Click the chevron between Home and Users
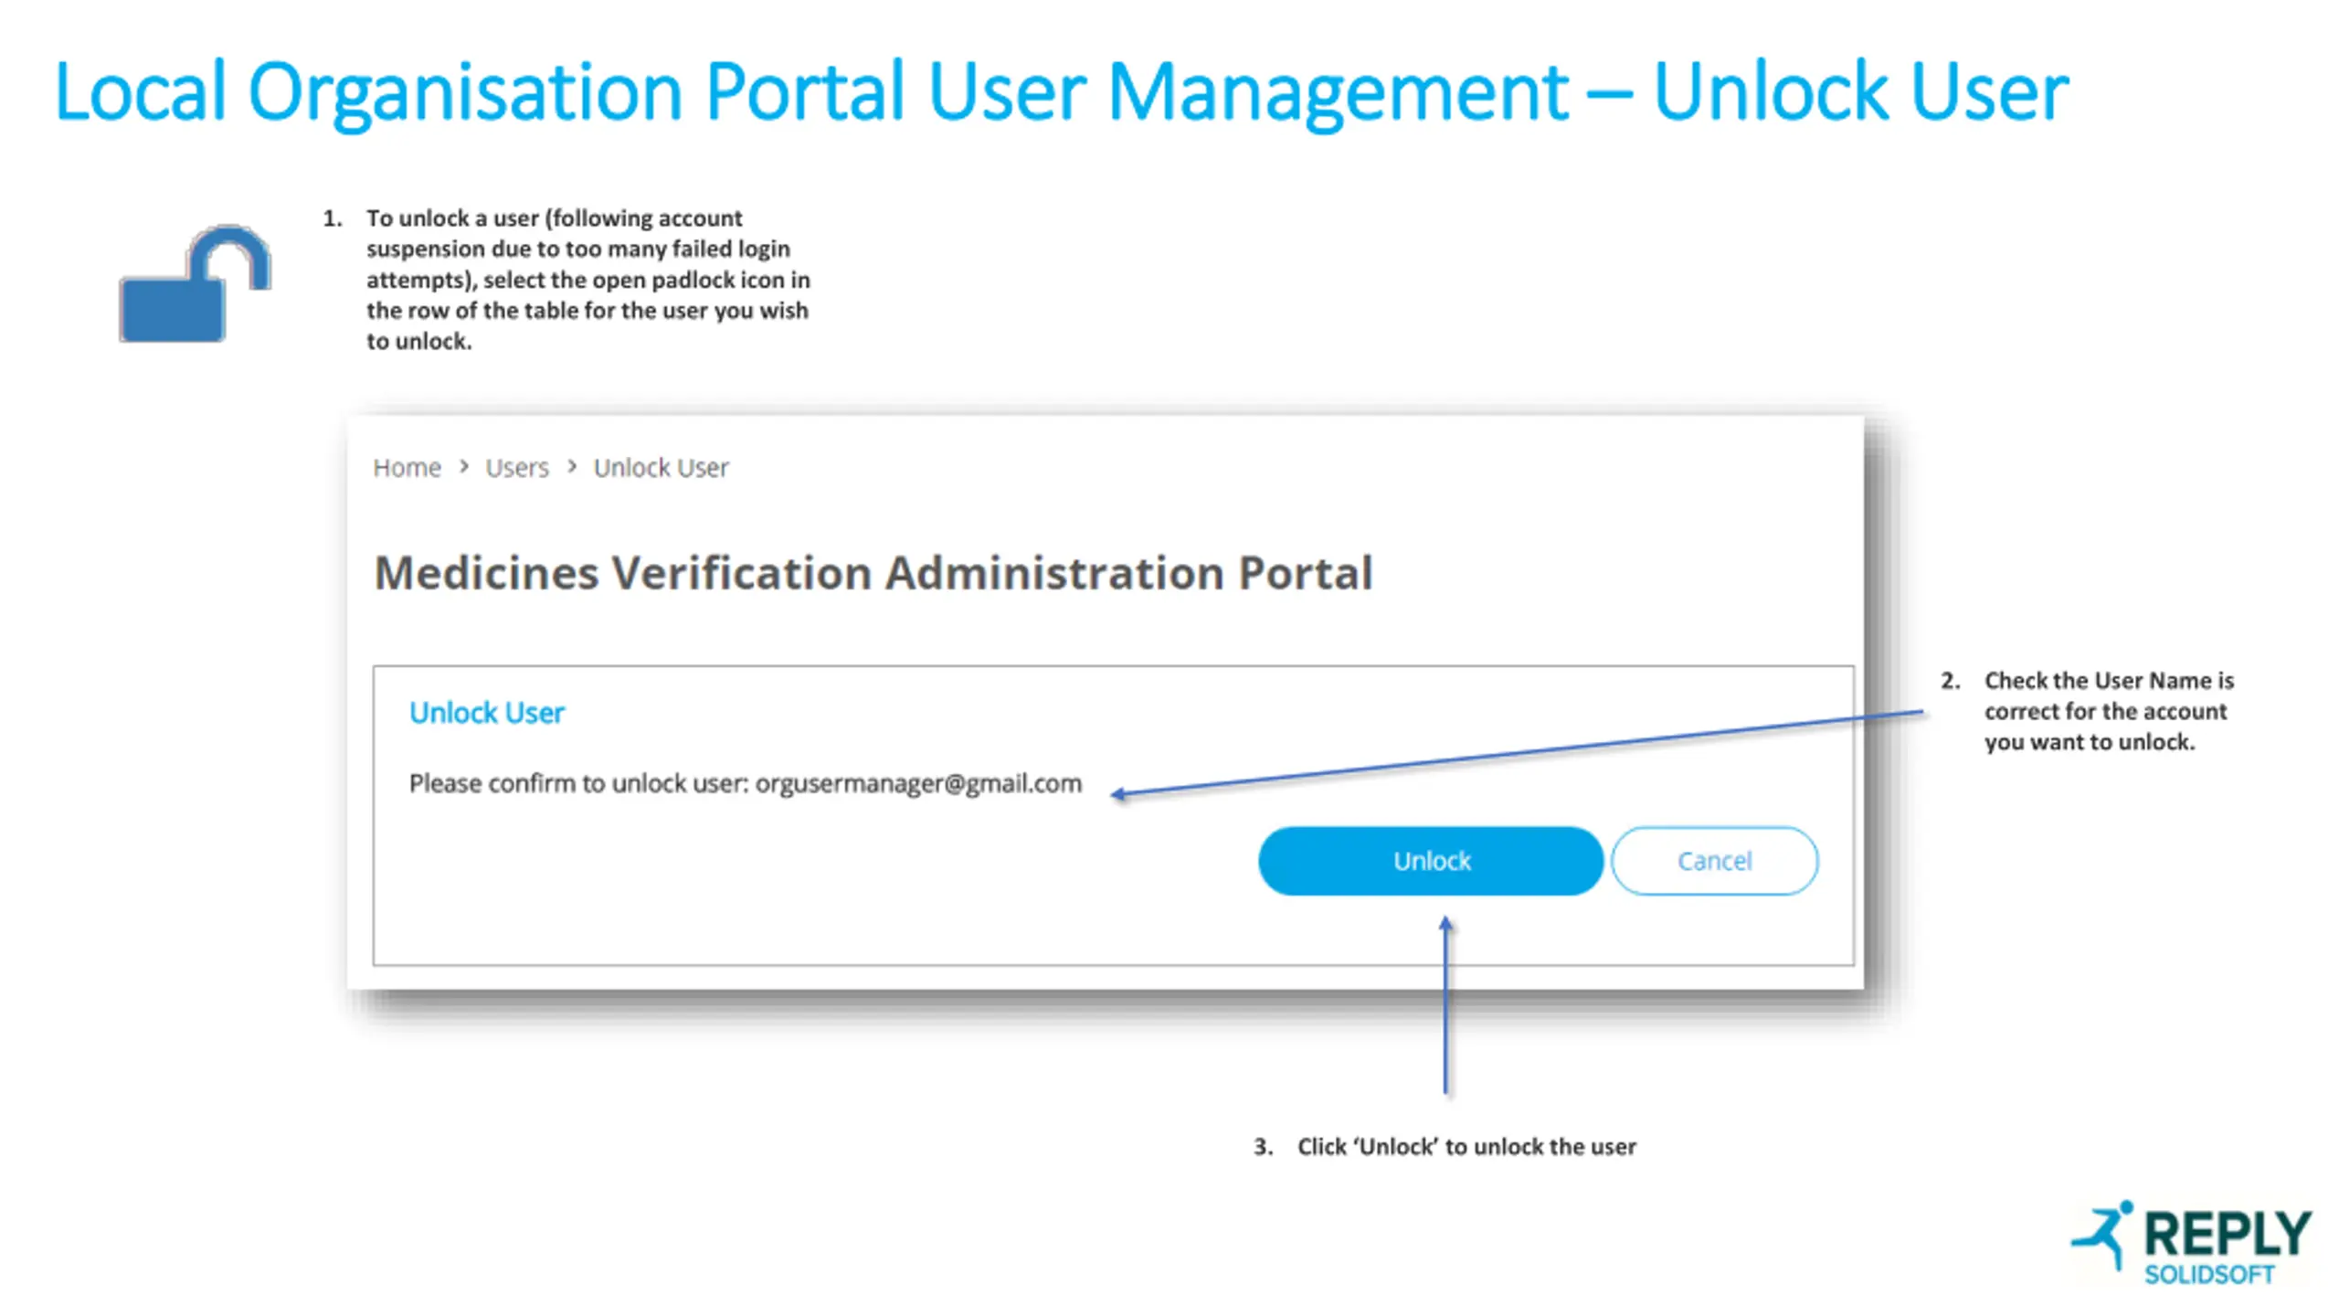This screenshot has width=2339, height=1316. click(464, 467)
